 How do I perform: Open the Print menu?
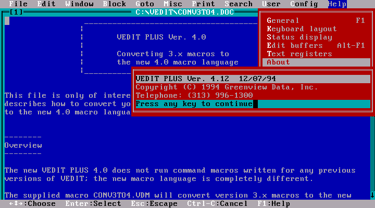(203, 4)
